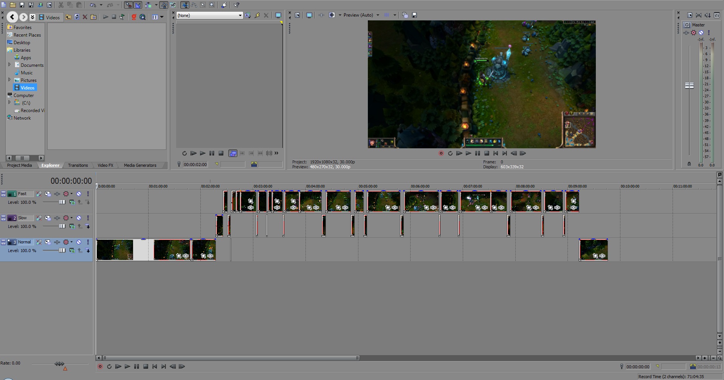Viewport: 724px width, 380px height.
Task: Open Master bus FX gear icon
Action: [x=694, y=33]
